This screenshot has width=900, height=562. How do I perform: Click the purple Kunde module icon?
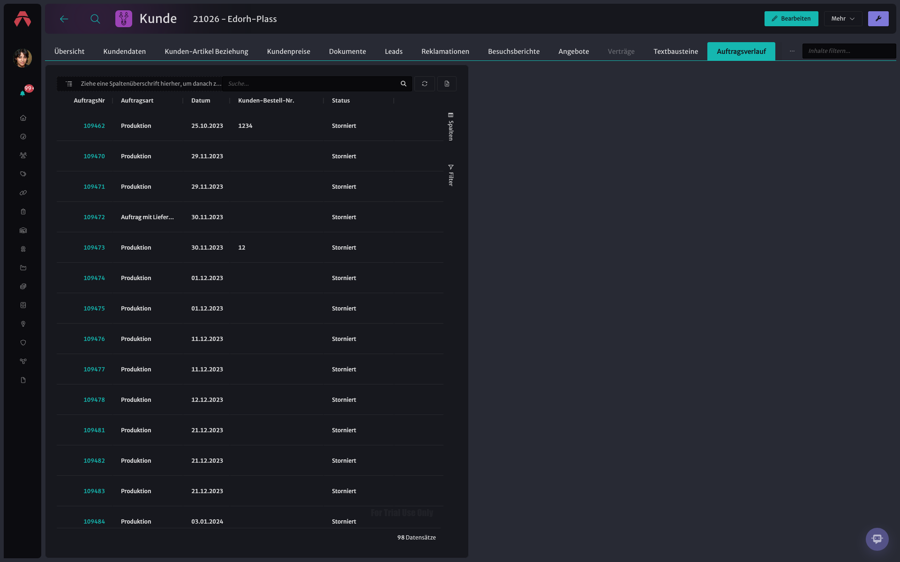tap(124, 19)
